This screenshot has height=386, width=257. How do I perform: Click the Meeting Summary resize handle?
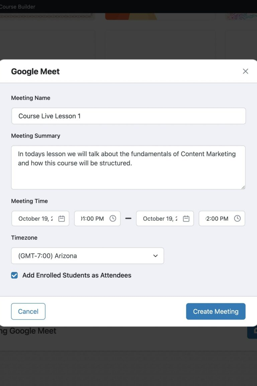(243, 187)
